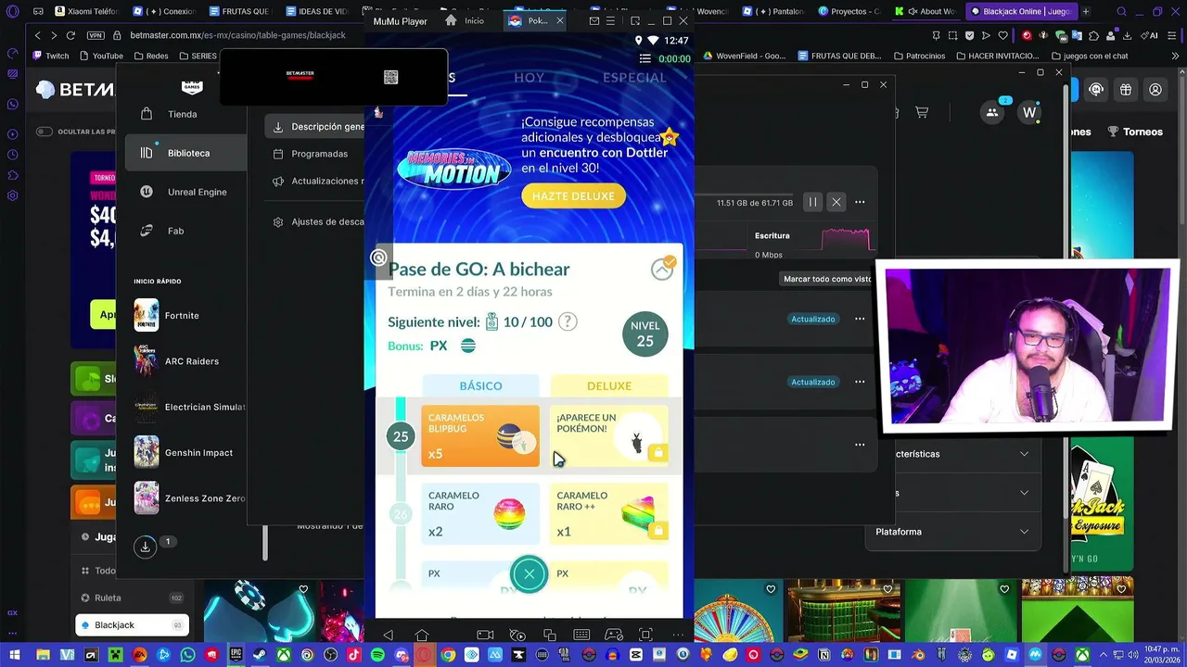Viewport: 1187px width, 667px height.
Task: Open Tienda in Epic Games launcher
Action: click(x=185, y=114)
